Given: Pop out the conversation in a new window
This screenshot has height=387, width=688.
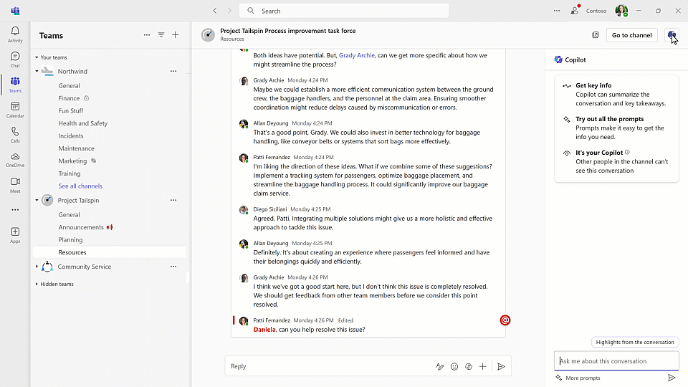Looking at the screenshot, I should click(x=596, y=35).
